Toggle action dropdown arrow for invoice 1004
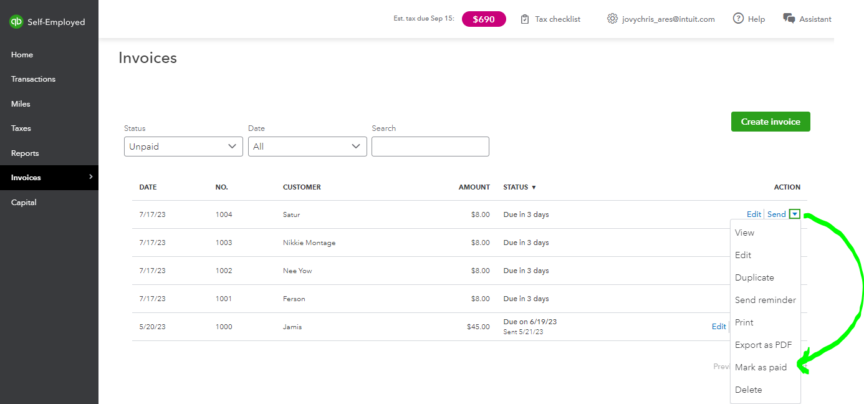This screenshot has width=864, height=404. point(794,214)
